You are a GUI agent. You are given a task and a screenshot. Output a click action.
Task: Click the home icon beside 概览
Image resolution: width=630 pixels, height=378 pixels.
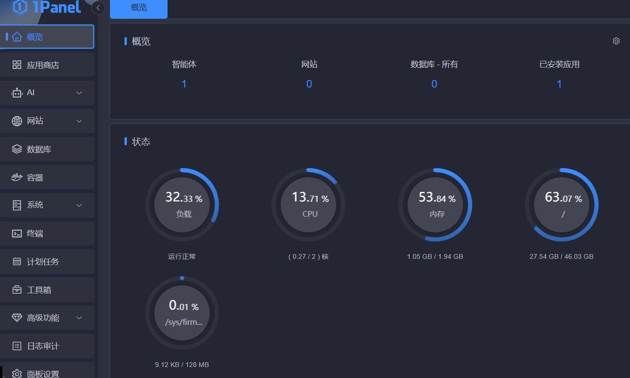pyautogui.click(x=17, y=37)
